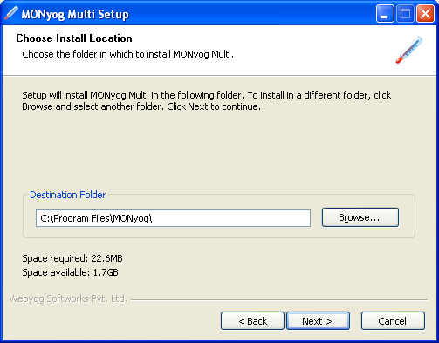Focus the Destination Folder path field
The width and height of the screenshot is (439, 343).
coord(173,218)
